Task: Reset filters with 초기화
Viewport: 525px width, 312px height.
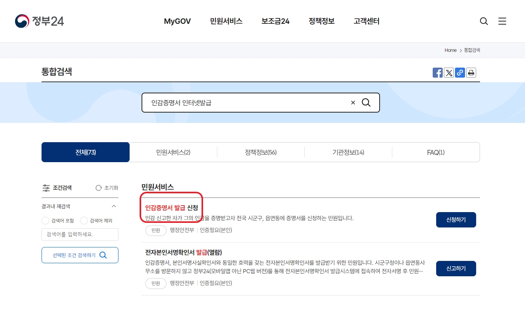Action: point(107,188)
